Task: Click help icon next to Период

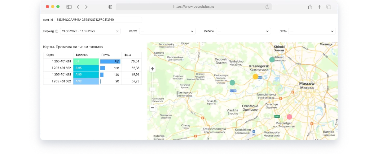Action: pyautogui.click(x=57, y=31)
